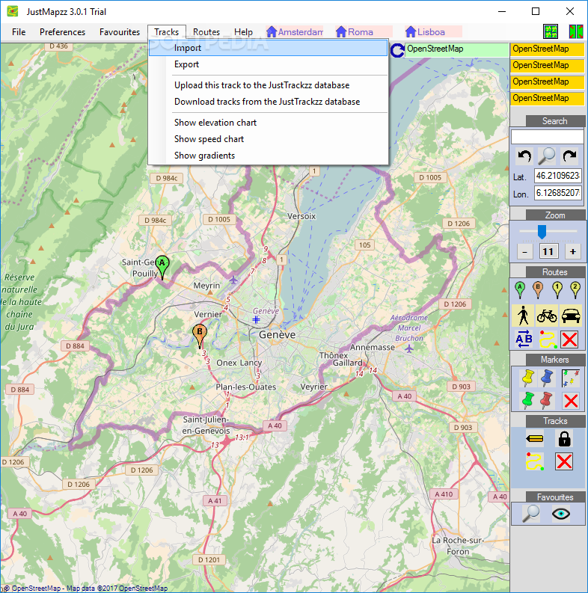This screenshot has width=588, height=593.
Task: Jump to Roma favourite shortcut
Action: coord(364,31)
